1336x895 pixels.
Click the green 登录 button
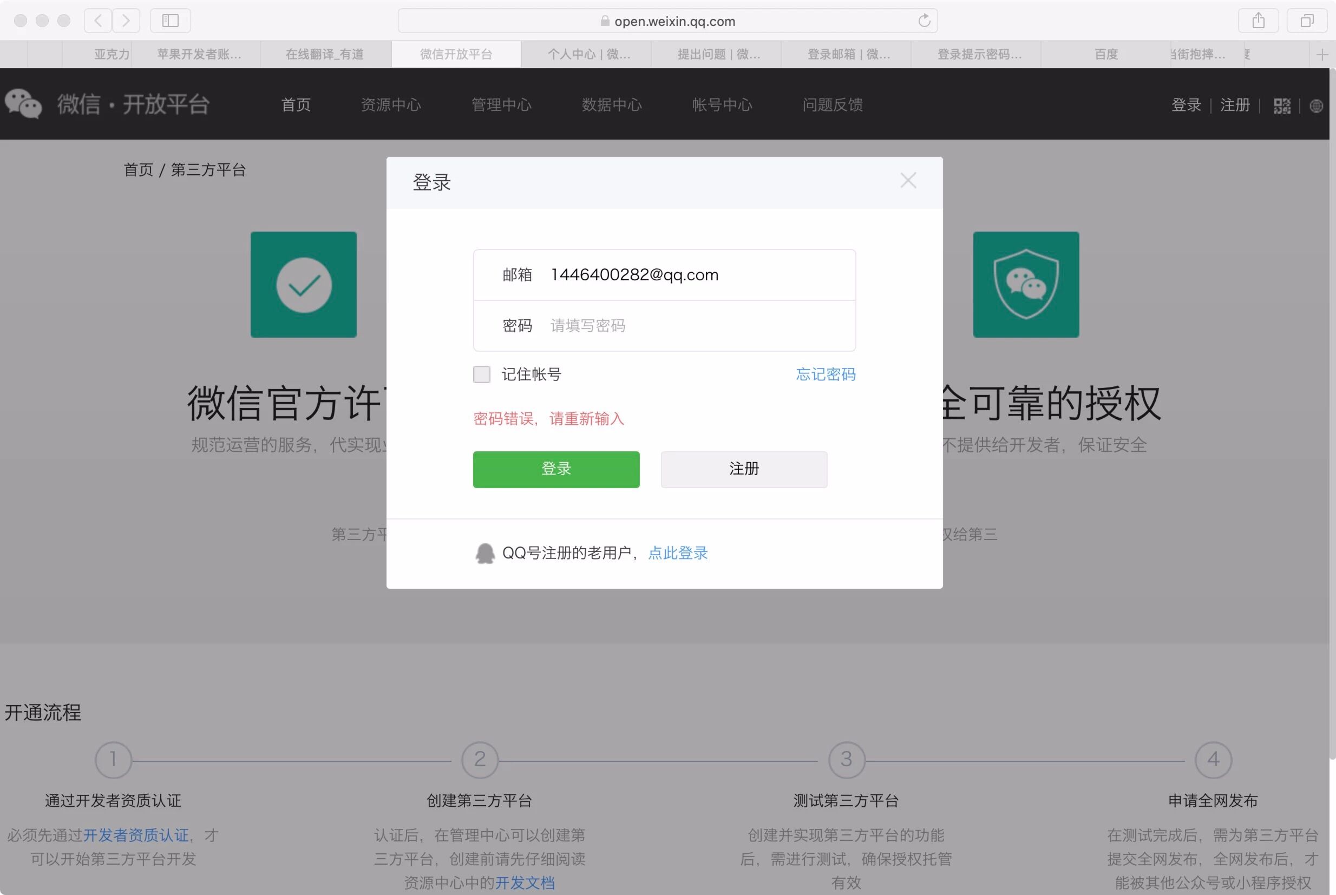click(x=556, y=469)
